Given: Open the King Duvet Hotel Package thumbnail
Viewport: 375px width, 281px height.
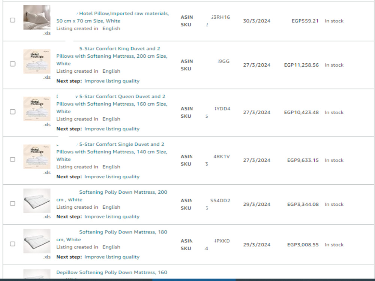Looking at the screenshot, I should point(37,61).
